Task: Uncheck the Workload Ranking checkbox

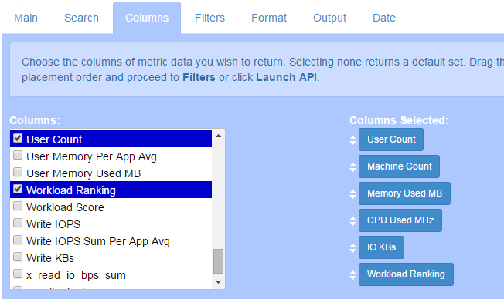Action: (x=18, y=189)
